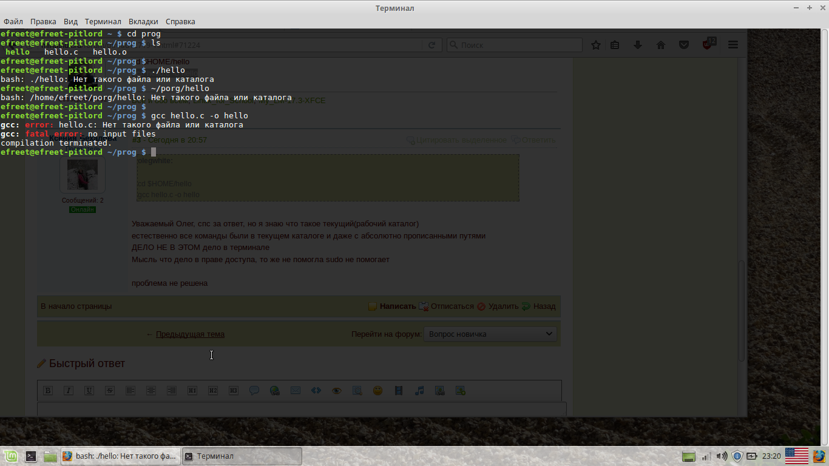829x466 pixels.
Task: Open the US flag keyboard layout selector
Action: coord(796,456)
